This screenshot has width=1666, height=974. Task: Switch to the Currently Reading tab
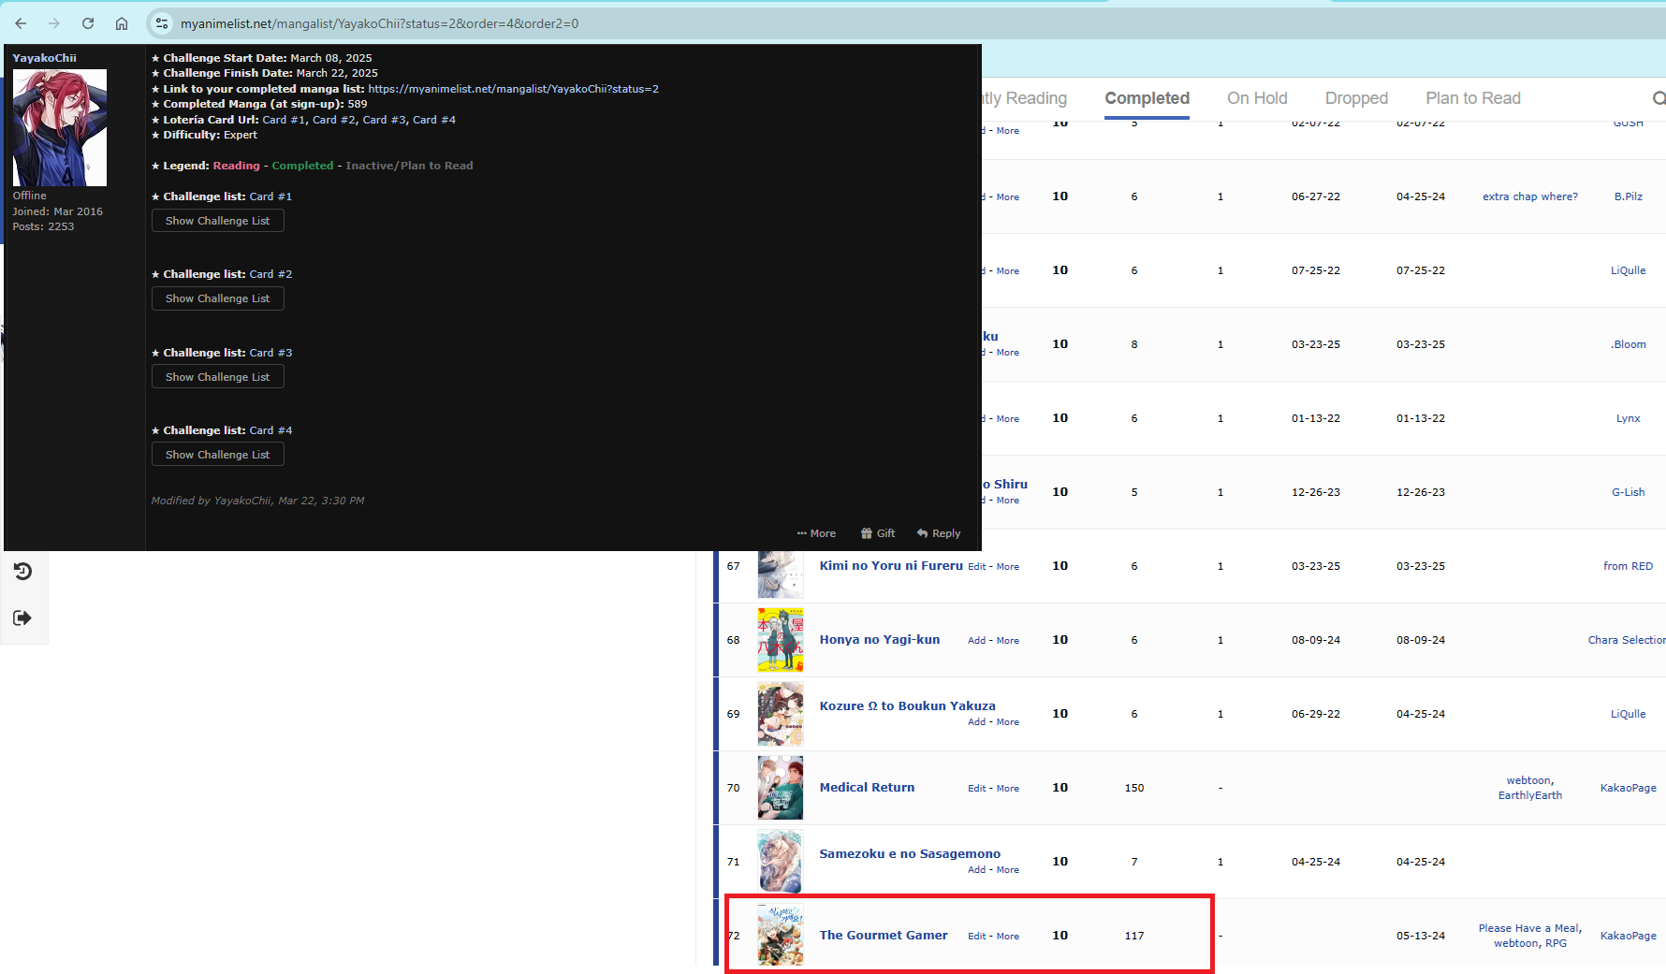(1025, 98)
